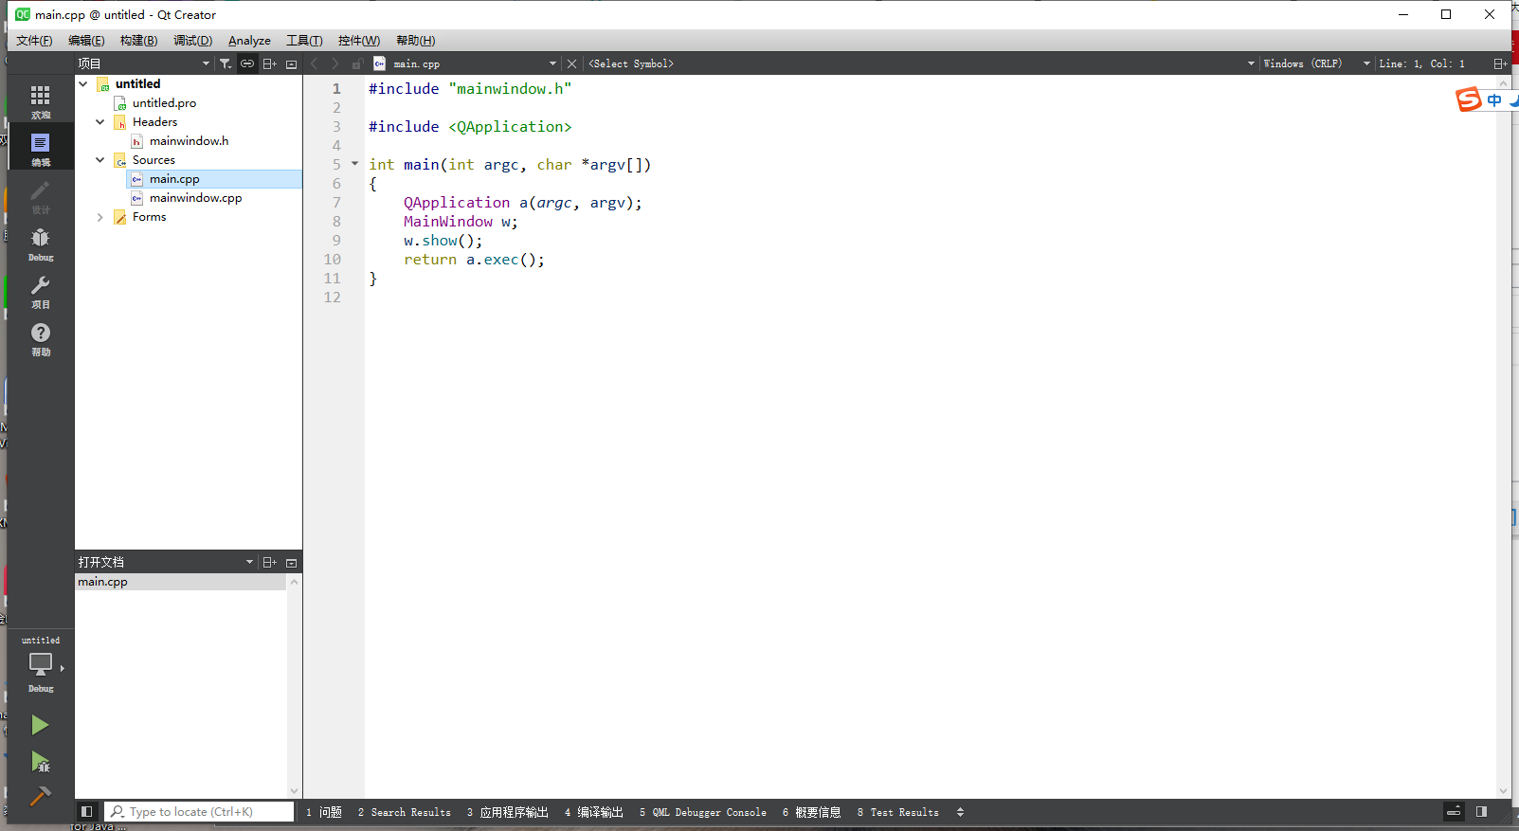Select mainwindow.h in the project tree

coord(189,140)
